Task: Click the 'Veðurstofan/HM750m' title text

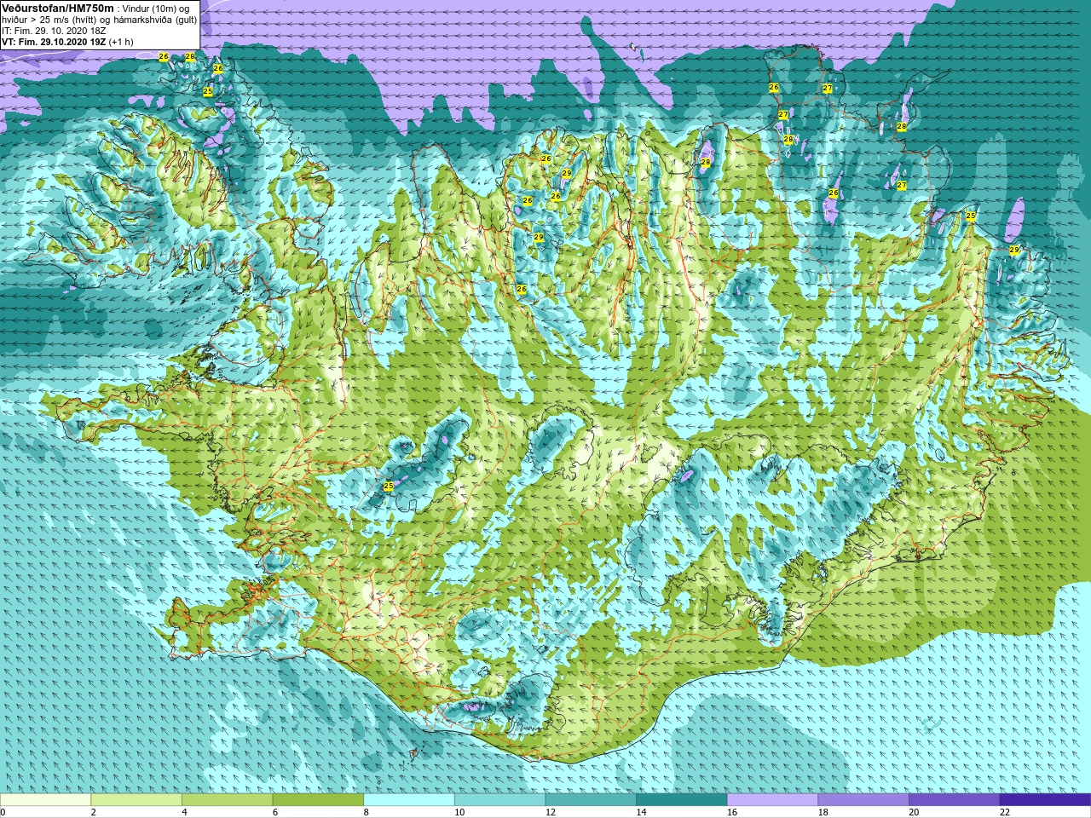Action: 57,8
